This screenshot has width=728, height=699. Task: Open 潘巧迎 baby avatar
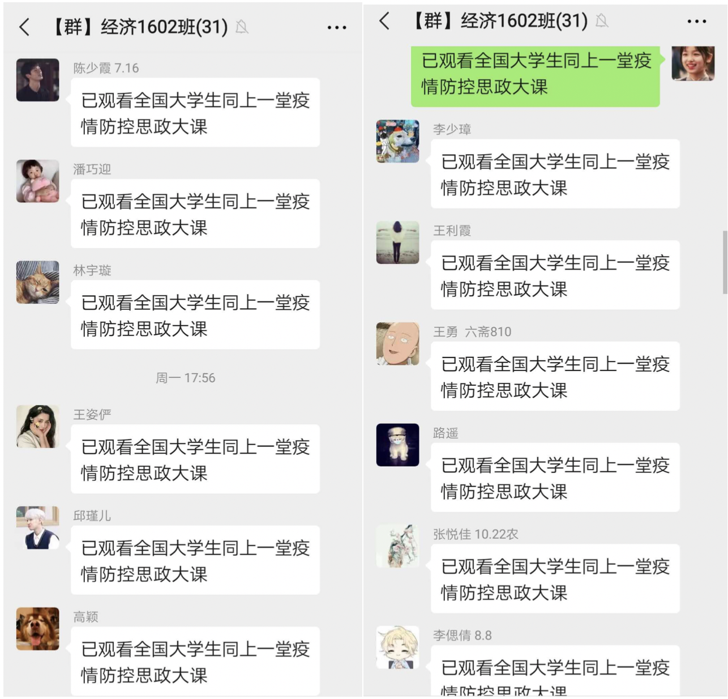click(38, 181)
